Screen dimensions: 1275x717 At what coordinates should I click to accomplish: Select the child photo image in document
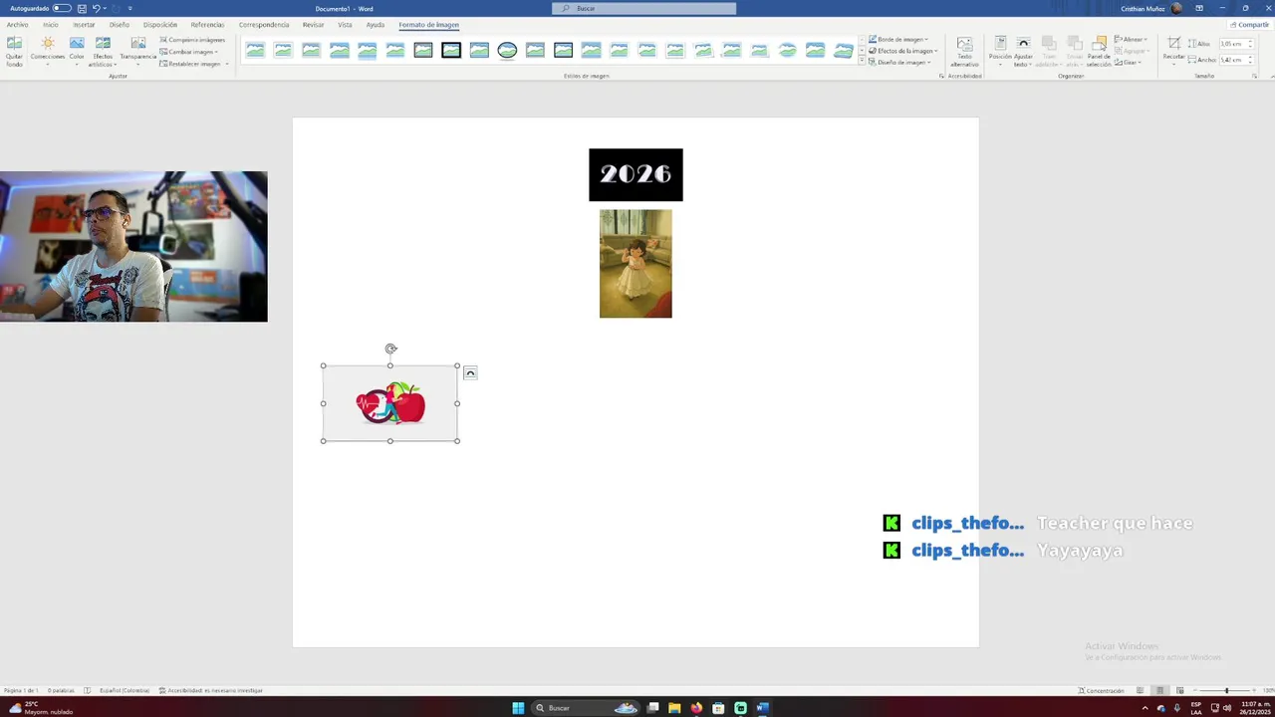tap(636, 263)
